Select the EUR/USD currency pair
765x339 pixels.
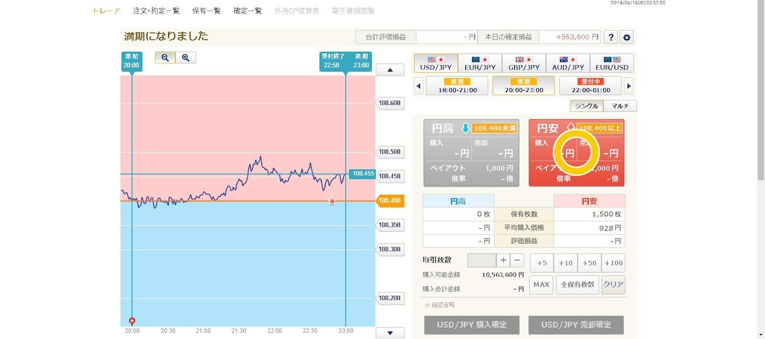pyautogui.click(x=611, y=63)
